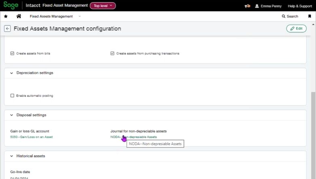This screenshot has width=316, height=179.
Task: Open the Emma Penny user menu
Action: click(271, 6)
